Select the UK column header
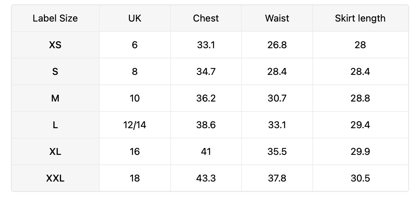This screenshot has width=420, height=201. tap(135, 18)
